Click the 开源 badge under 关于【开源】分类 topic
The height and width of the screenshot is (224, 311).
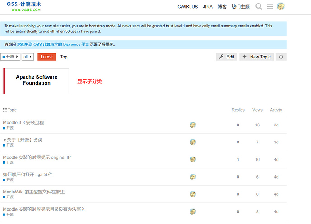point(8,145)
